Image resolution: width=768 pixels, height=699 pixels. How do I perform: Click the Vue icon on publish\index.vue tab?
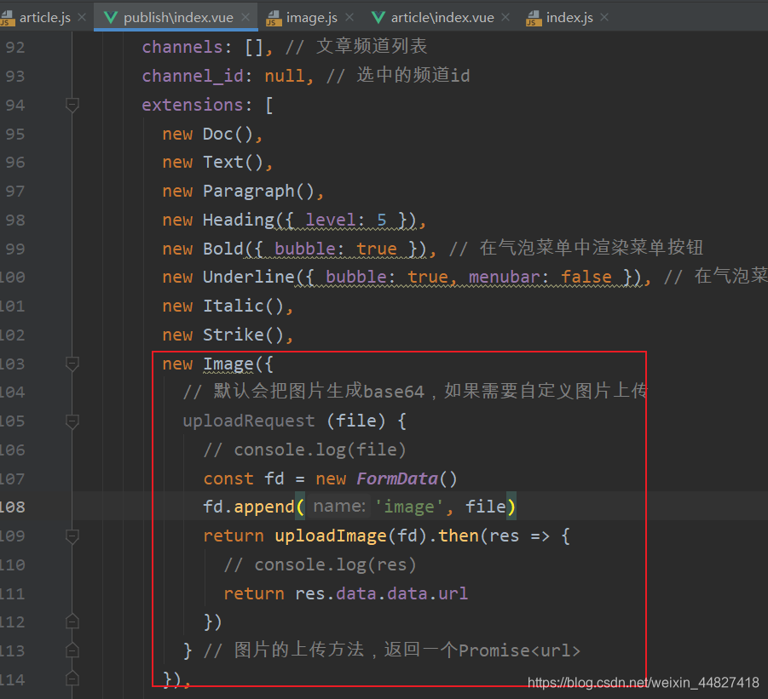click(111, 18)
